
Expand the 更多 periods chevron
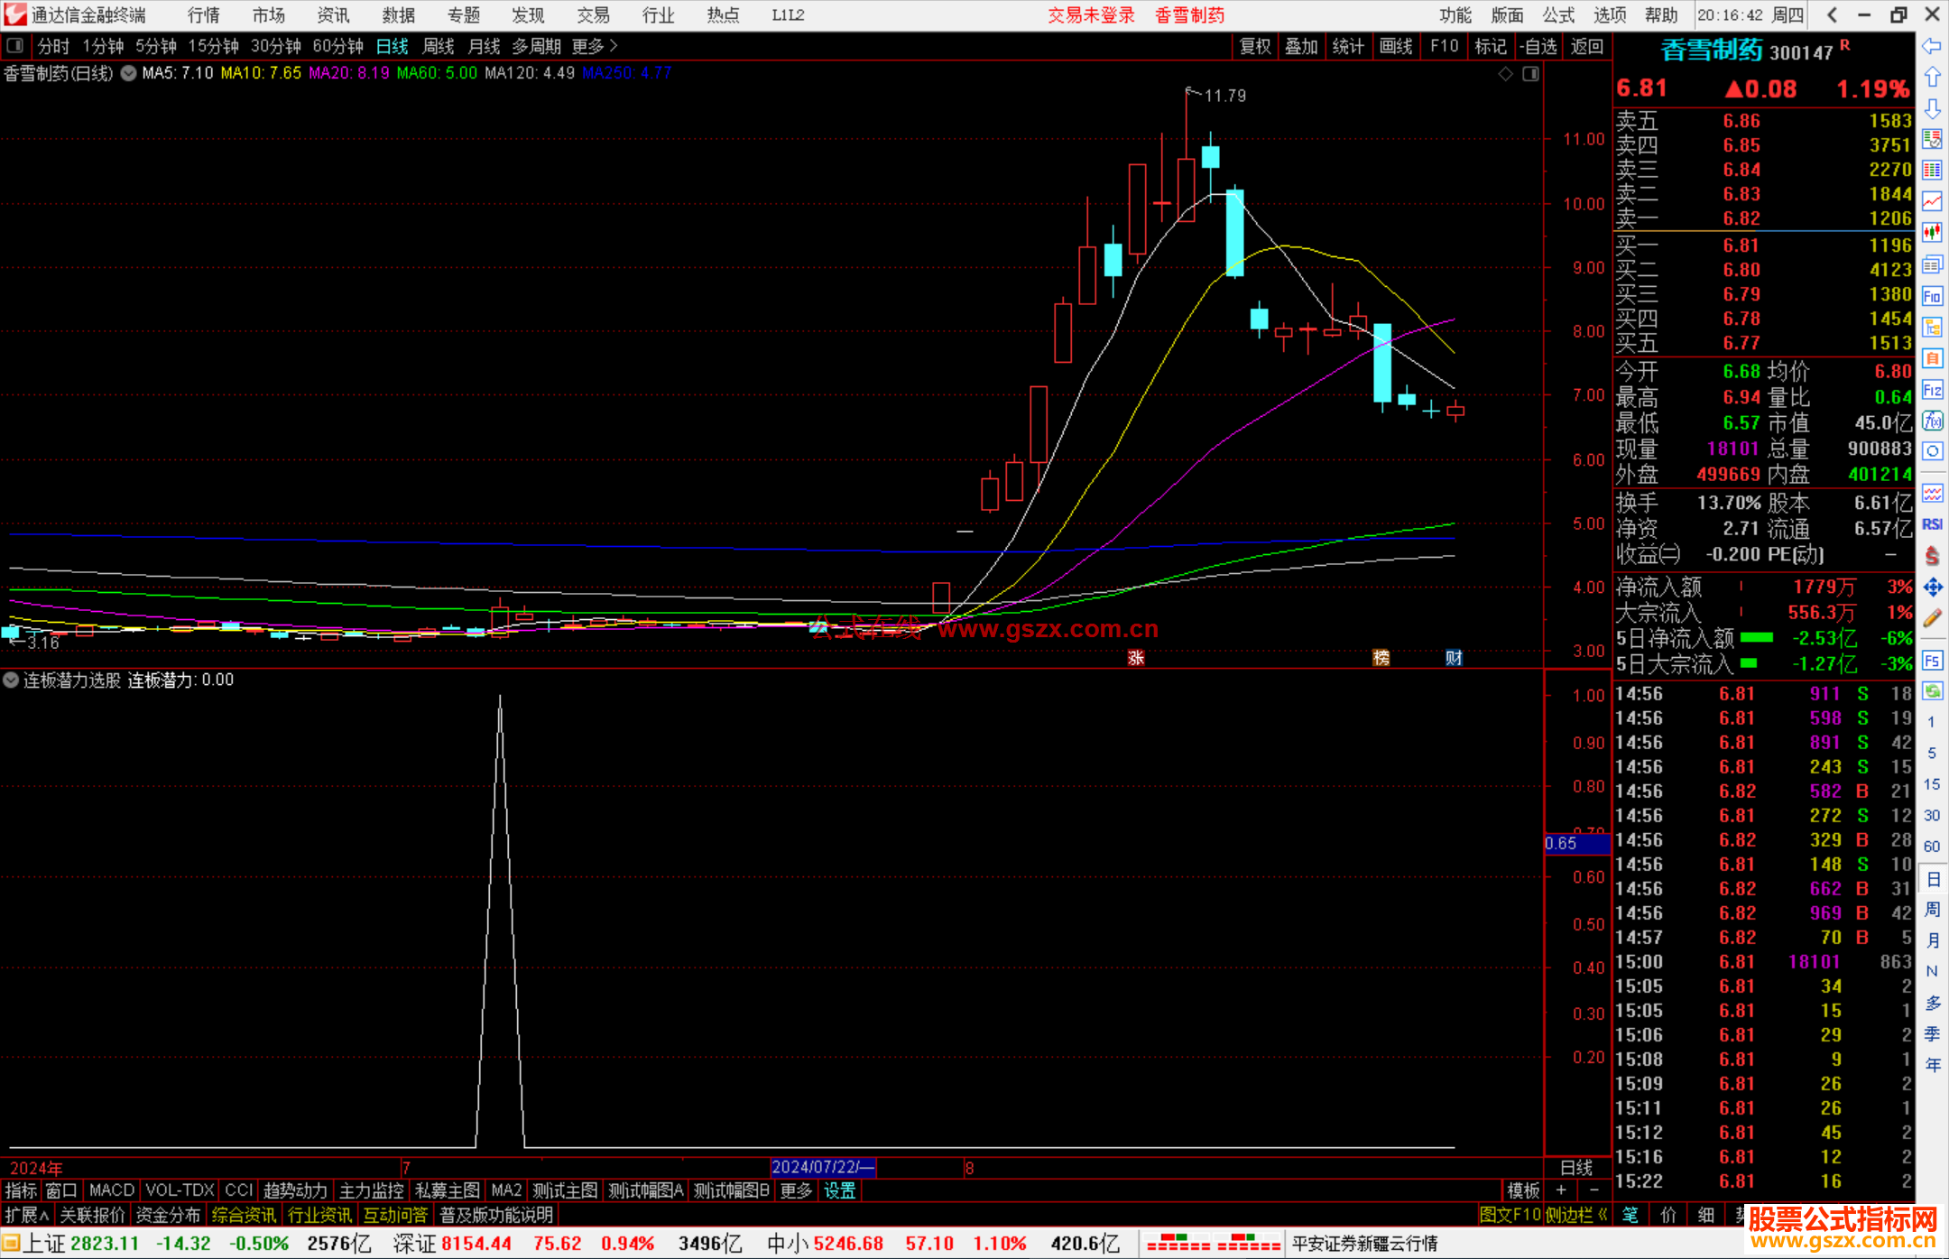(614, 46)
